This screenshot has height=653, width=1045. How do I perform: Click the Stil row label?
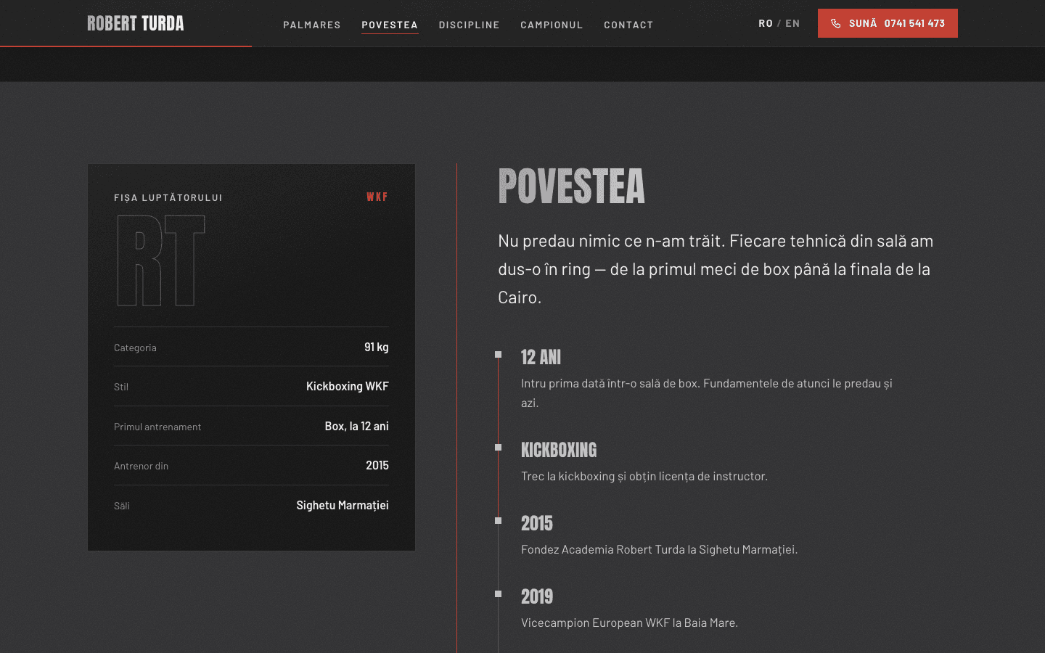(x=121, y=387)
